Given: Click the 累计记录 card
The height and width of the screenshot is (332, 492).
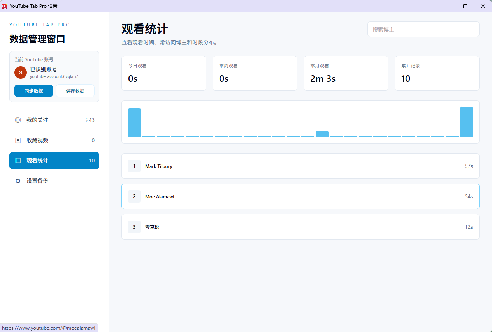Looking at the screenshot, I should 437,73.
